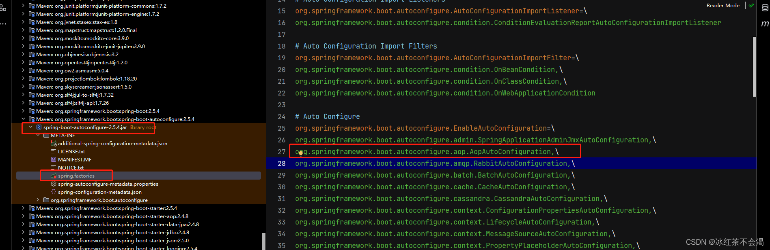Viewport: 770px width, 250px height.
Task: Select additional-spring-configuration-metadata.json file
Action: (x=112, y=144)
